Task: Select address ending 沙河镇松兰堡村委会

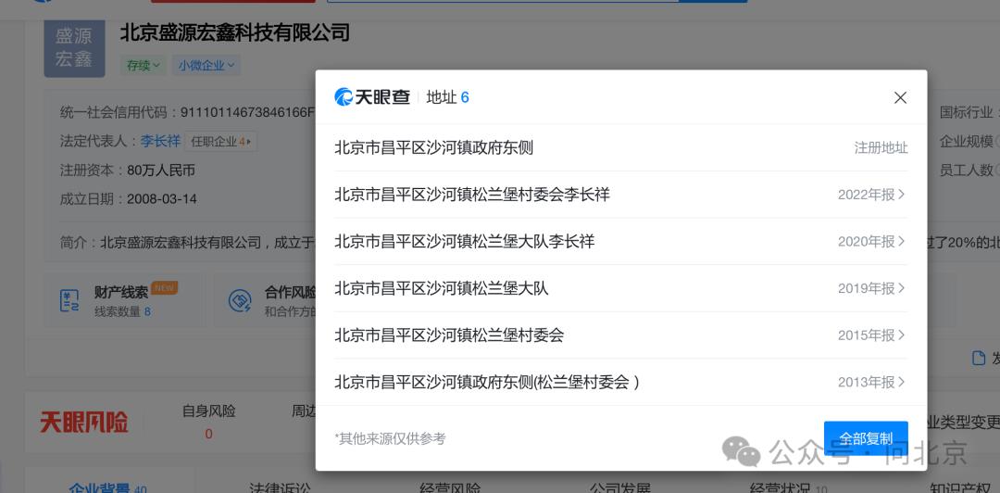Action: (x=620, y=335)
